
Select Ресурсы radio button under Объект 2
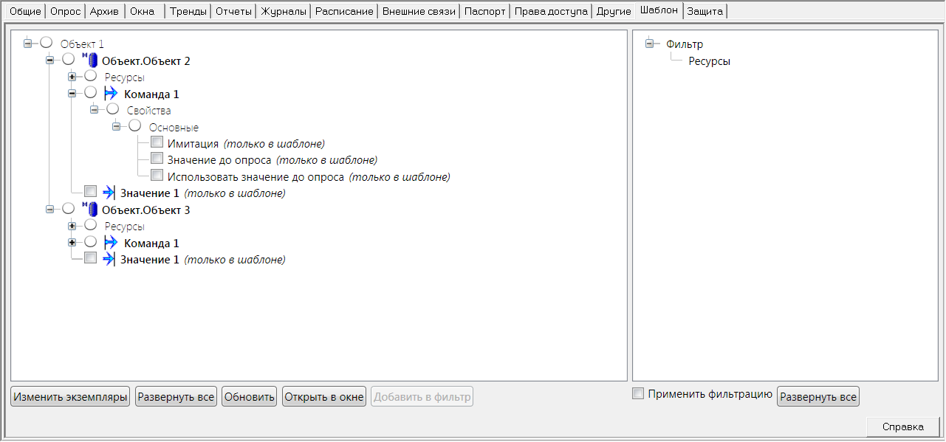90,76
